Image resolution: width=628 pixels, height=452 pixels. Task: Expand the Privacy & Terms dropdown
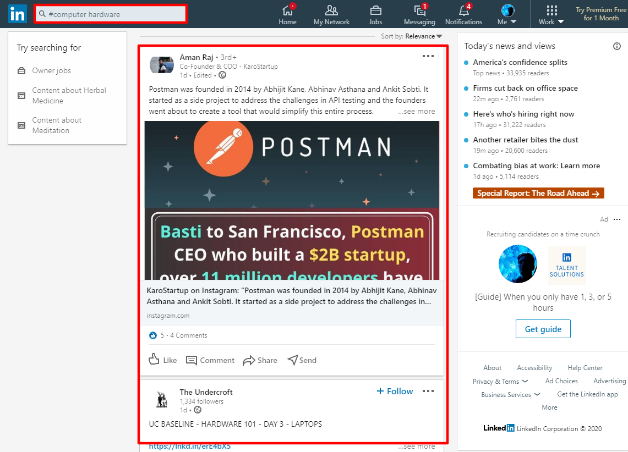(500, 381)
